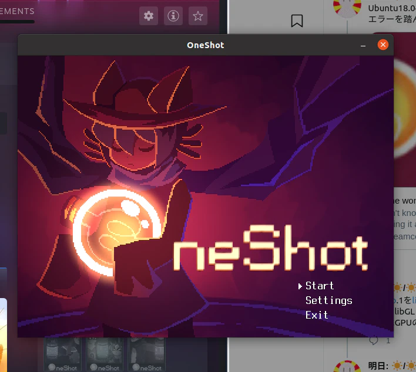This screenshot has height=372, width=416.
Task: Open the info icon in Steam window
Action: pos(173,16)
